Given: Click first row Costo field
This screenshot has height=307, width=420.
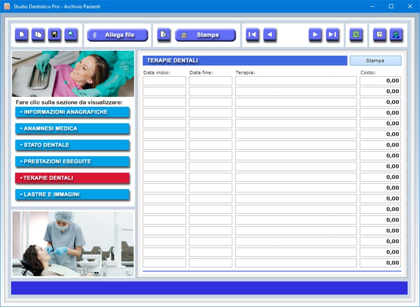Looking at the screenshot, I should pos(380,81).
